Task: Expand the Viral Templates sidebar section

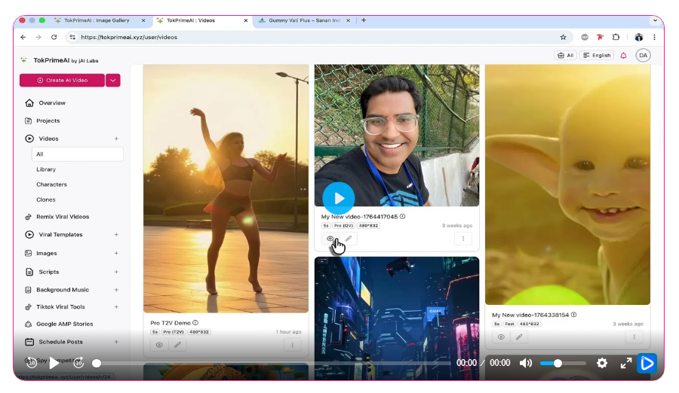Action: (116, 235)
